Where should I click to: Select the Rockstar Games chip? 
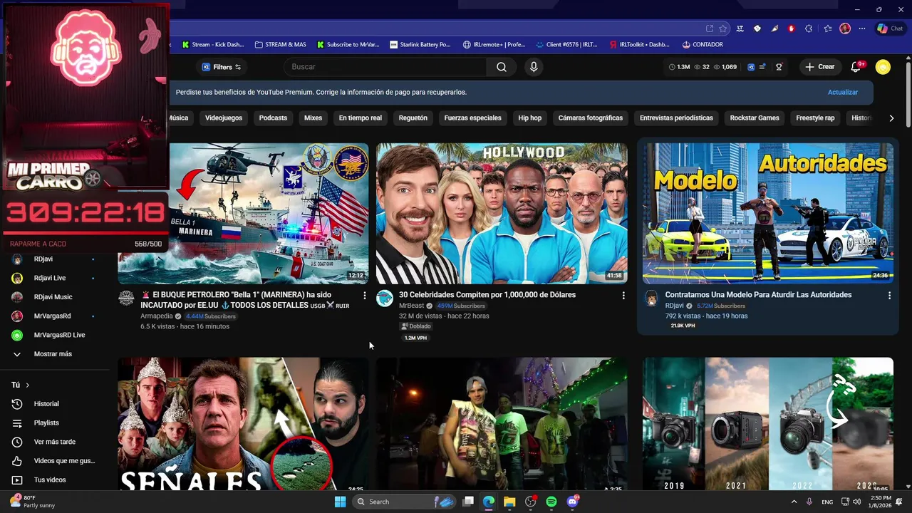(755, 118)
